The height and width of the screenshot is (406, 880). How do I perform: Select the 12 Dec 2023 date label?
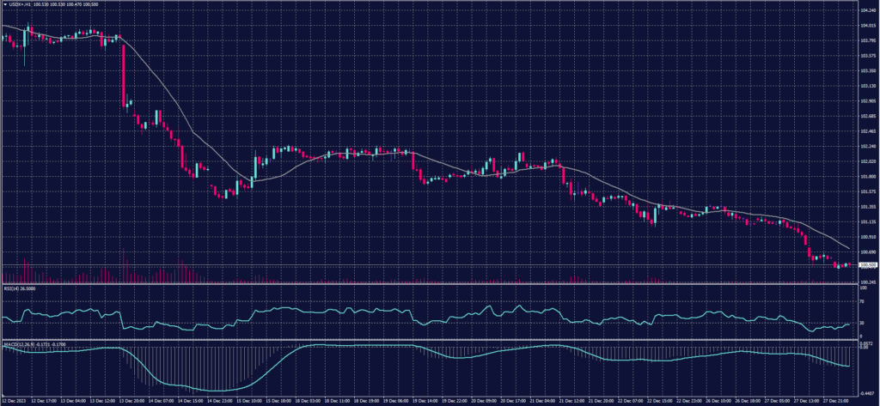click(x=15, y=400)
